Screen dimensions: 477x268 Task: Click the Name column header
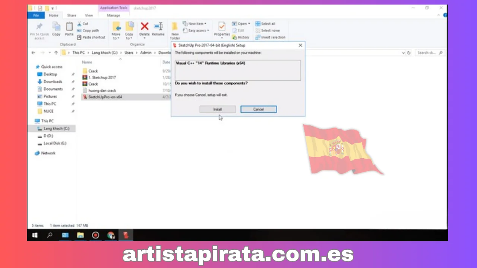pyautogui.click(x=87, y=62)
